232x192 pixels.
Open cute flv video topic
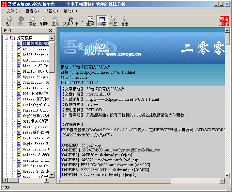tap(36, 88)
